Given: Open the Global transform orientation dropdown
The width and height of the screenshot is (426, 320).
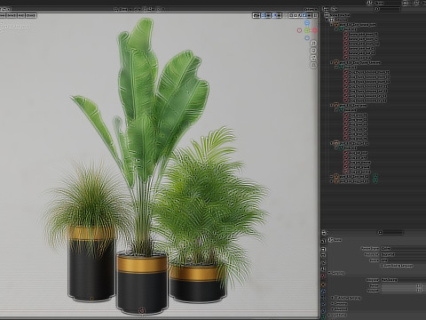Looking at the screenshot, I should 122,10.
